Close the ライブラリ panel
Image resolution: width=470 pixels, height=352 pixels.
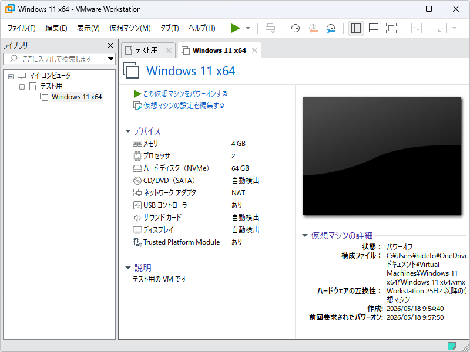(x=110, y=46)
